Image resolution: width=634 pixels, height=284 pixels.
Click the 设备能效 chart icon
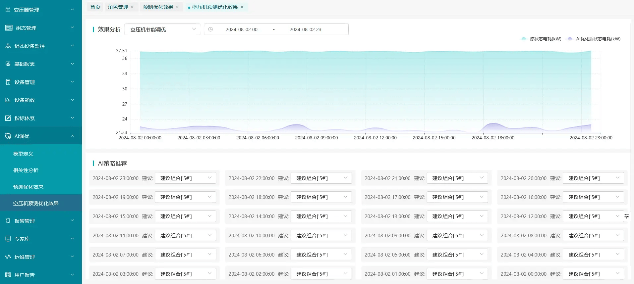click(x=8, y=100)
